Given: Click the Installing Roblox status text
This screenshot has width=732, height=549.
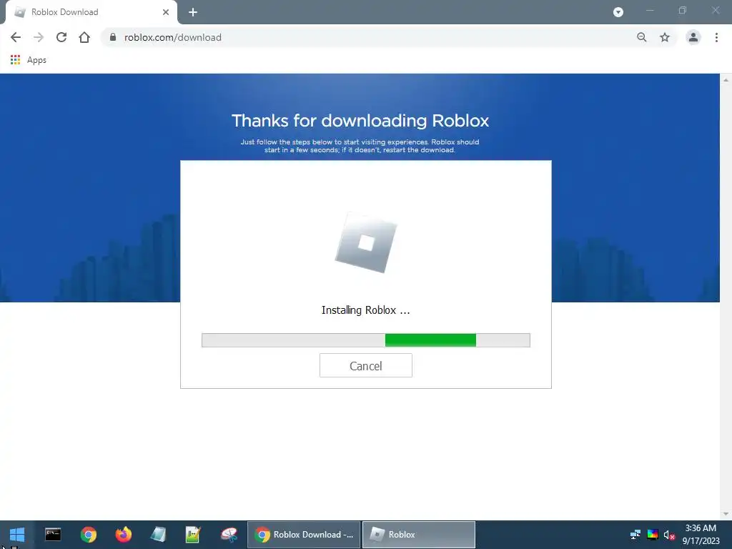Looking at the screenshot, I should [x=365, y=310].
